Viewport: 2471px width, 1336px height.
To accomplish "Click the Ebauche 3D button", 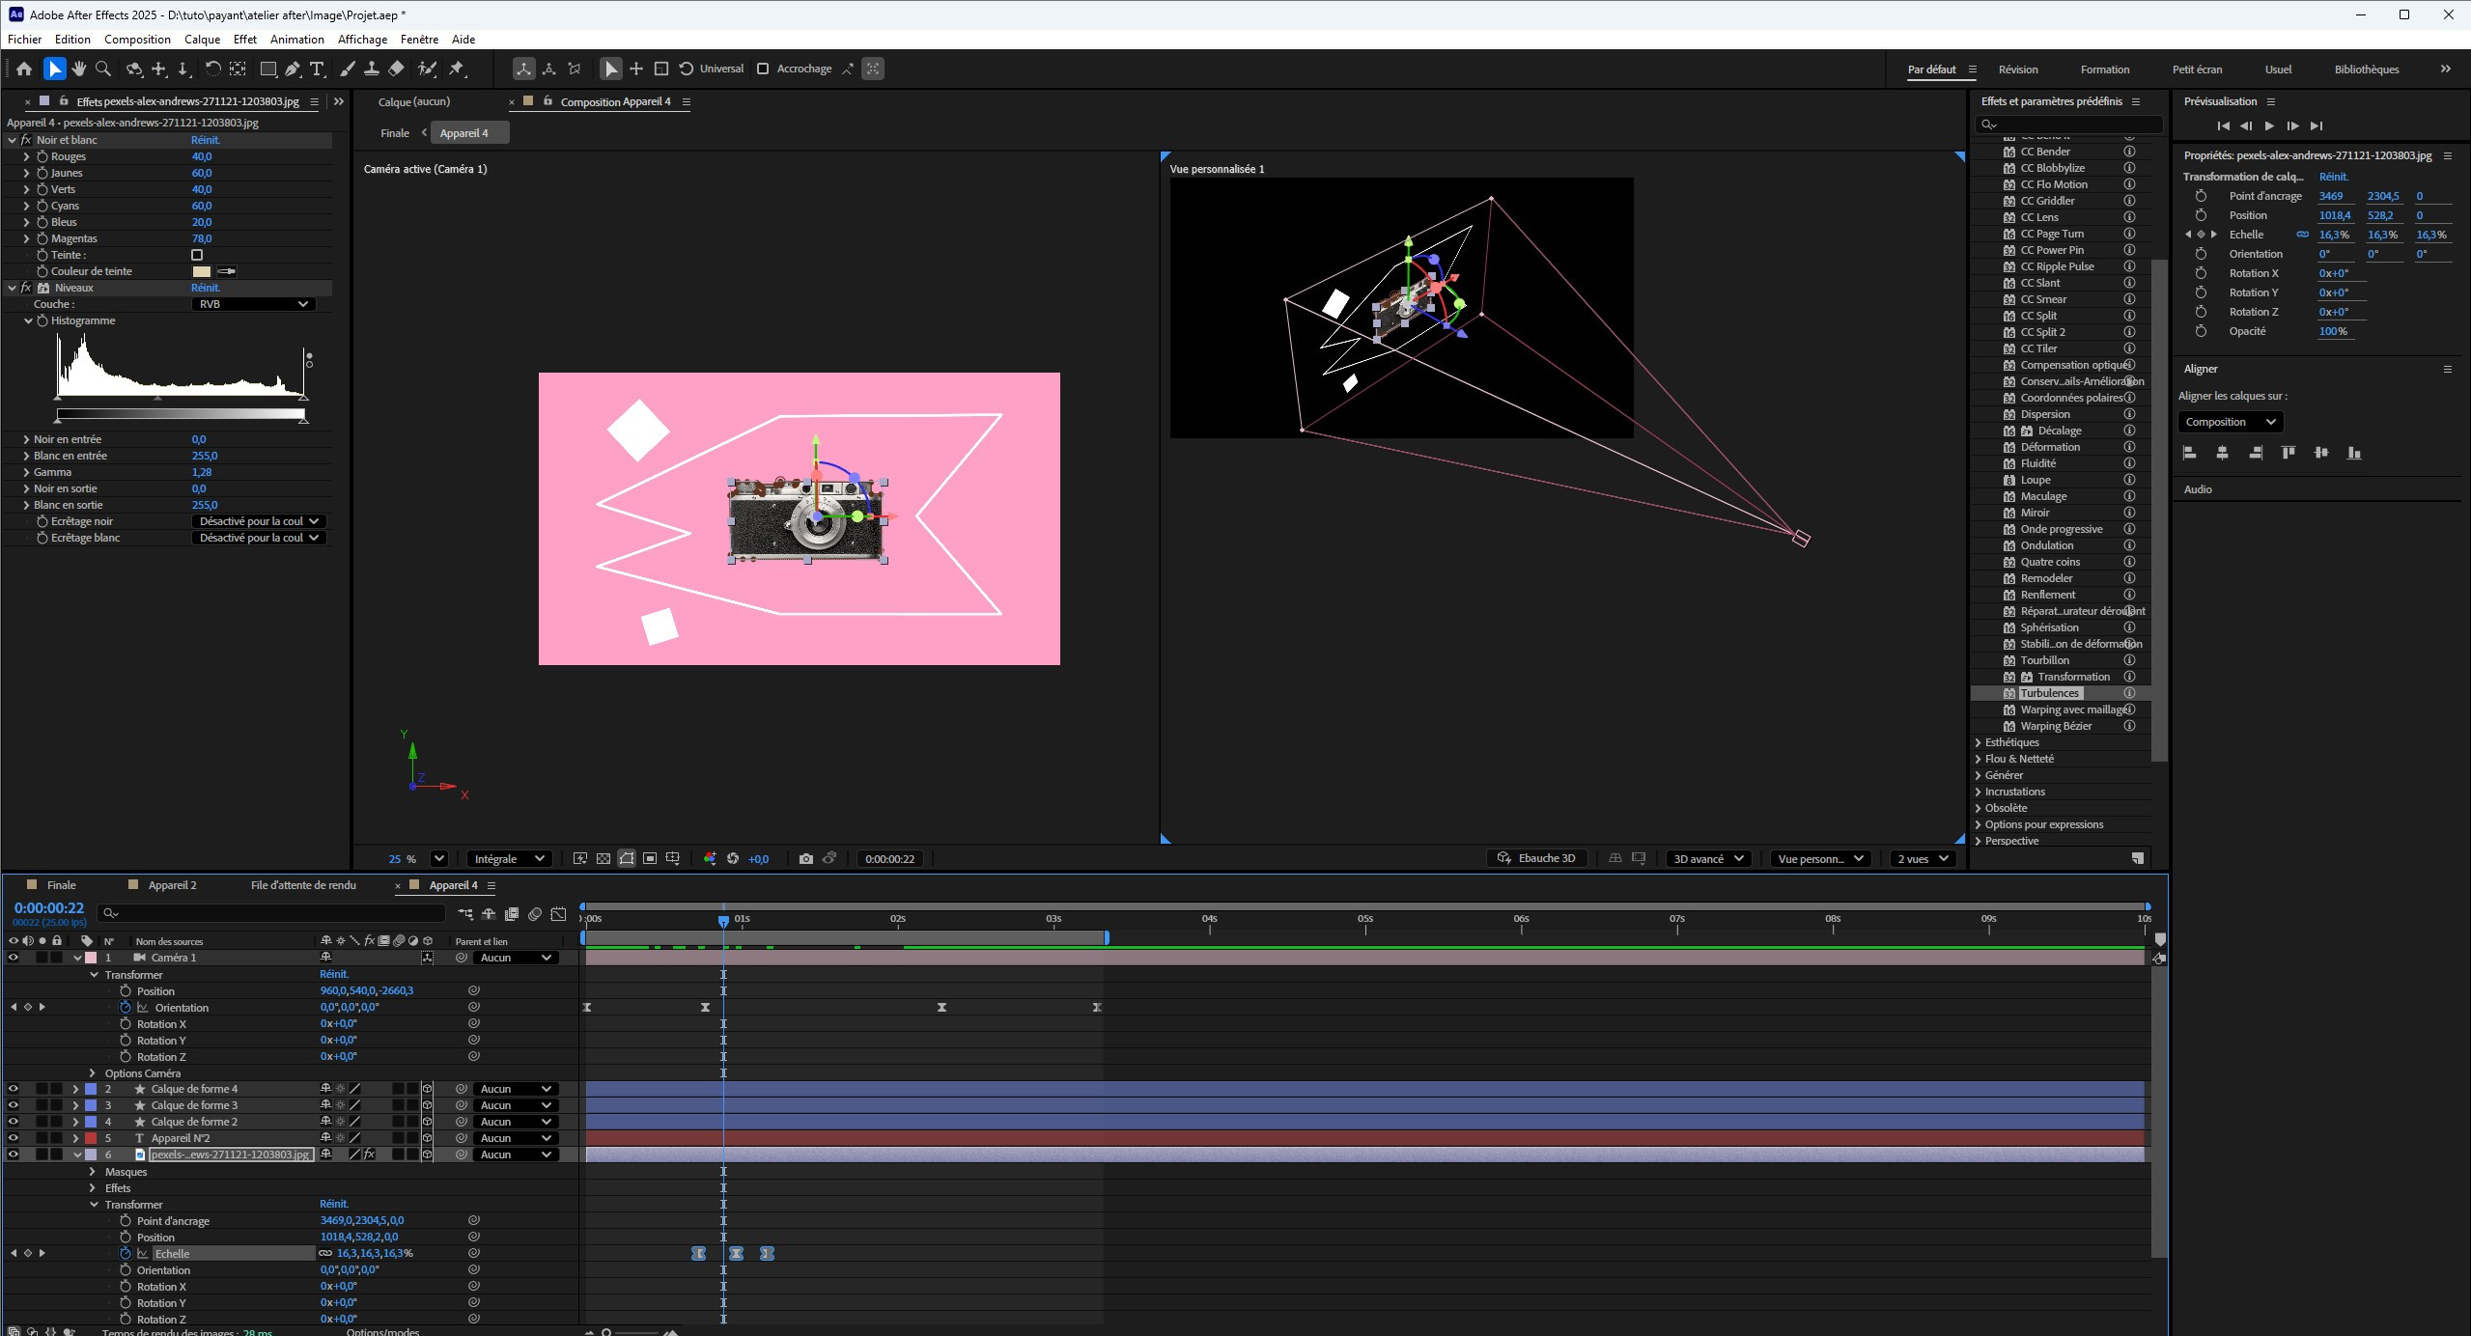I will (x=1536, y=858).
